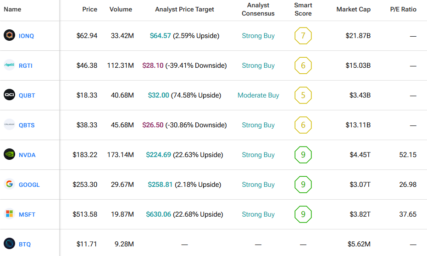The height and width of the screenshot is (256, 427).
Task: Click the Rigetti RGTI logo icon
Action: (9, 65)
